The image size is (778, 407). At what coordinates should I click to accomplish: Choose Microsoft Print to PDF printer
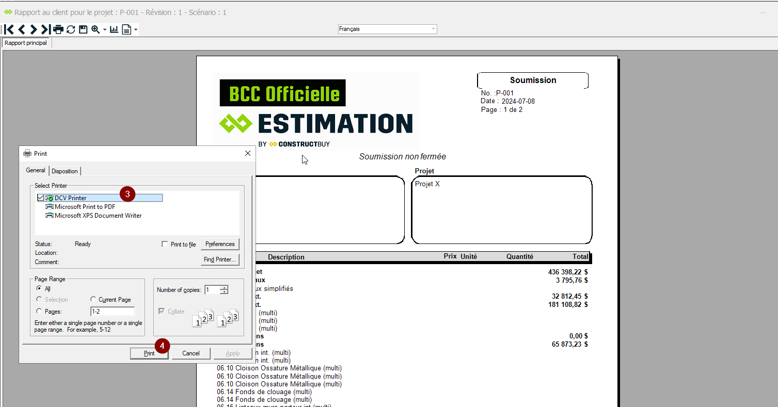coord(85,207)
